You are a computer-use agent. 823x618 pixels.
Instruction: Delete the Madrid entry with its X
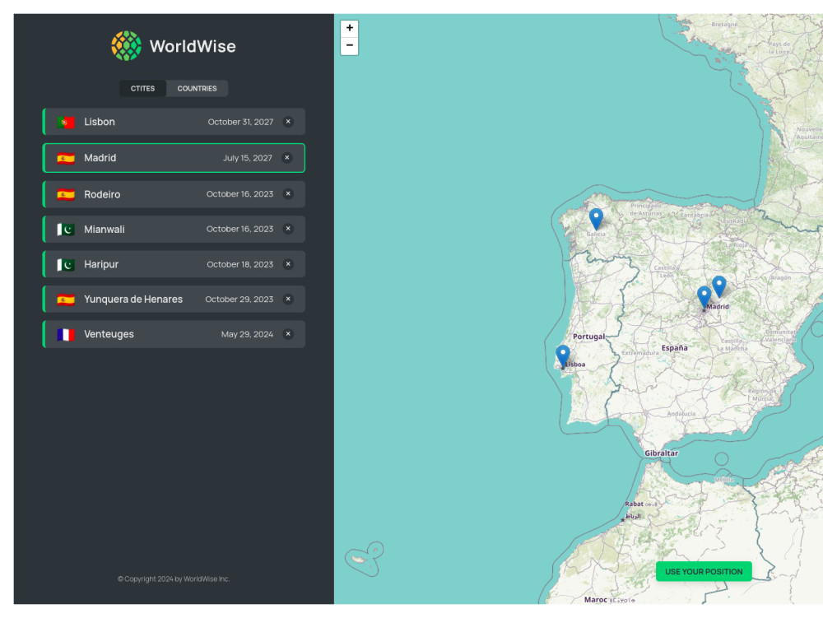coord(287,157)
